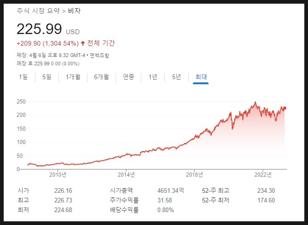Click the 시가 value 226.16
The image size is (308, 225).
point(63,190)
